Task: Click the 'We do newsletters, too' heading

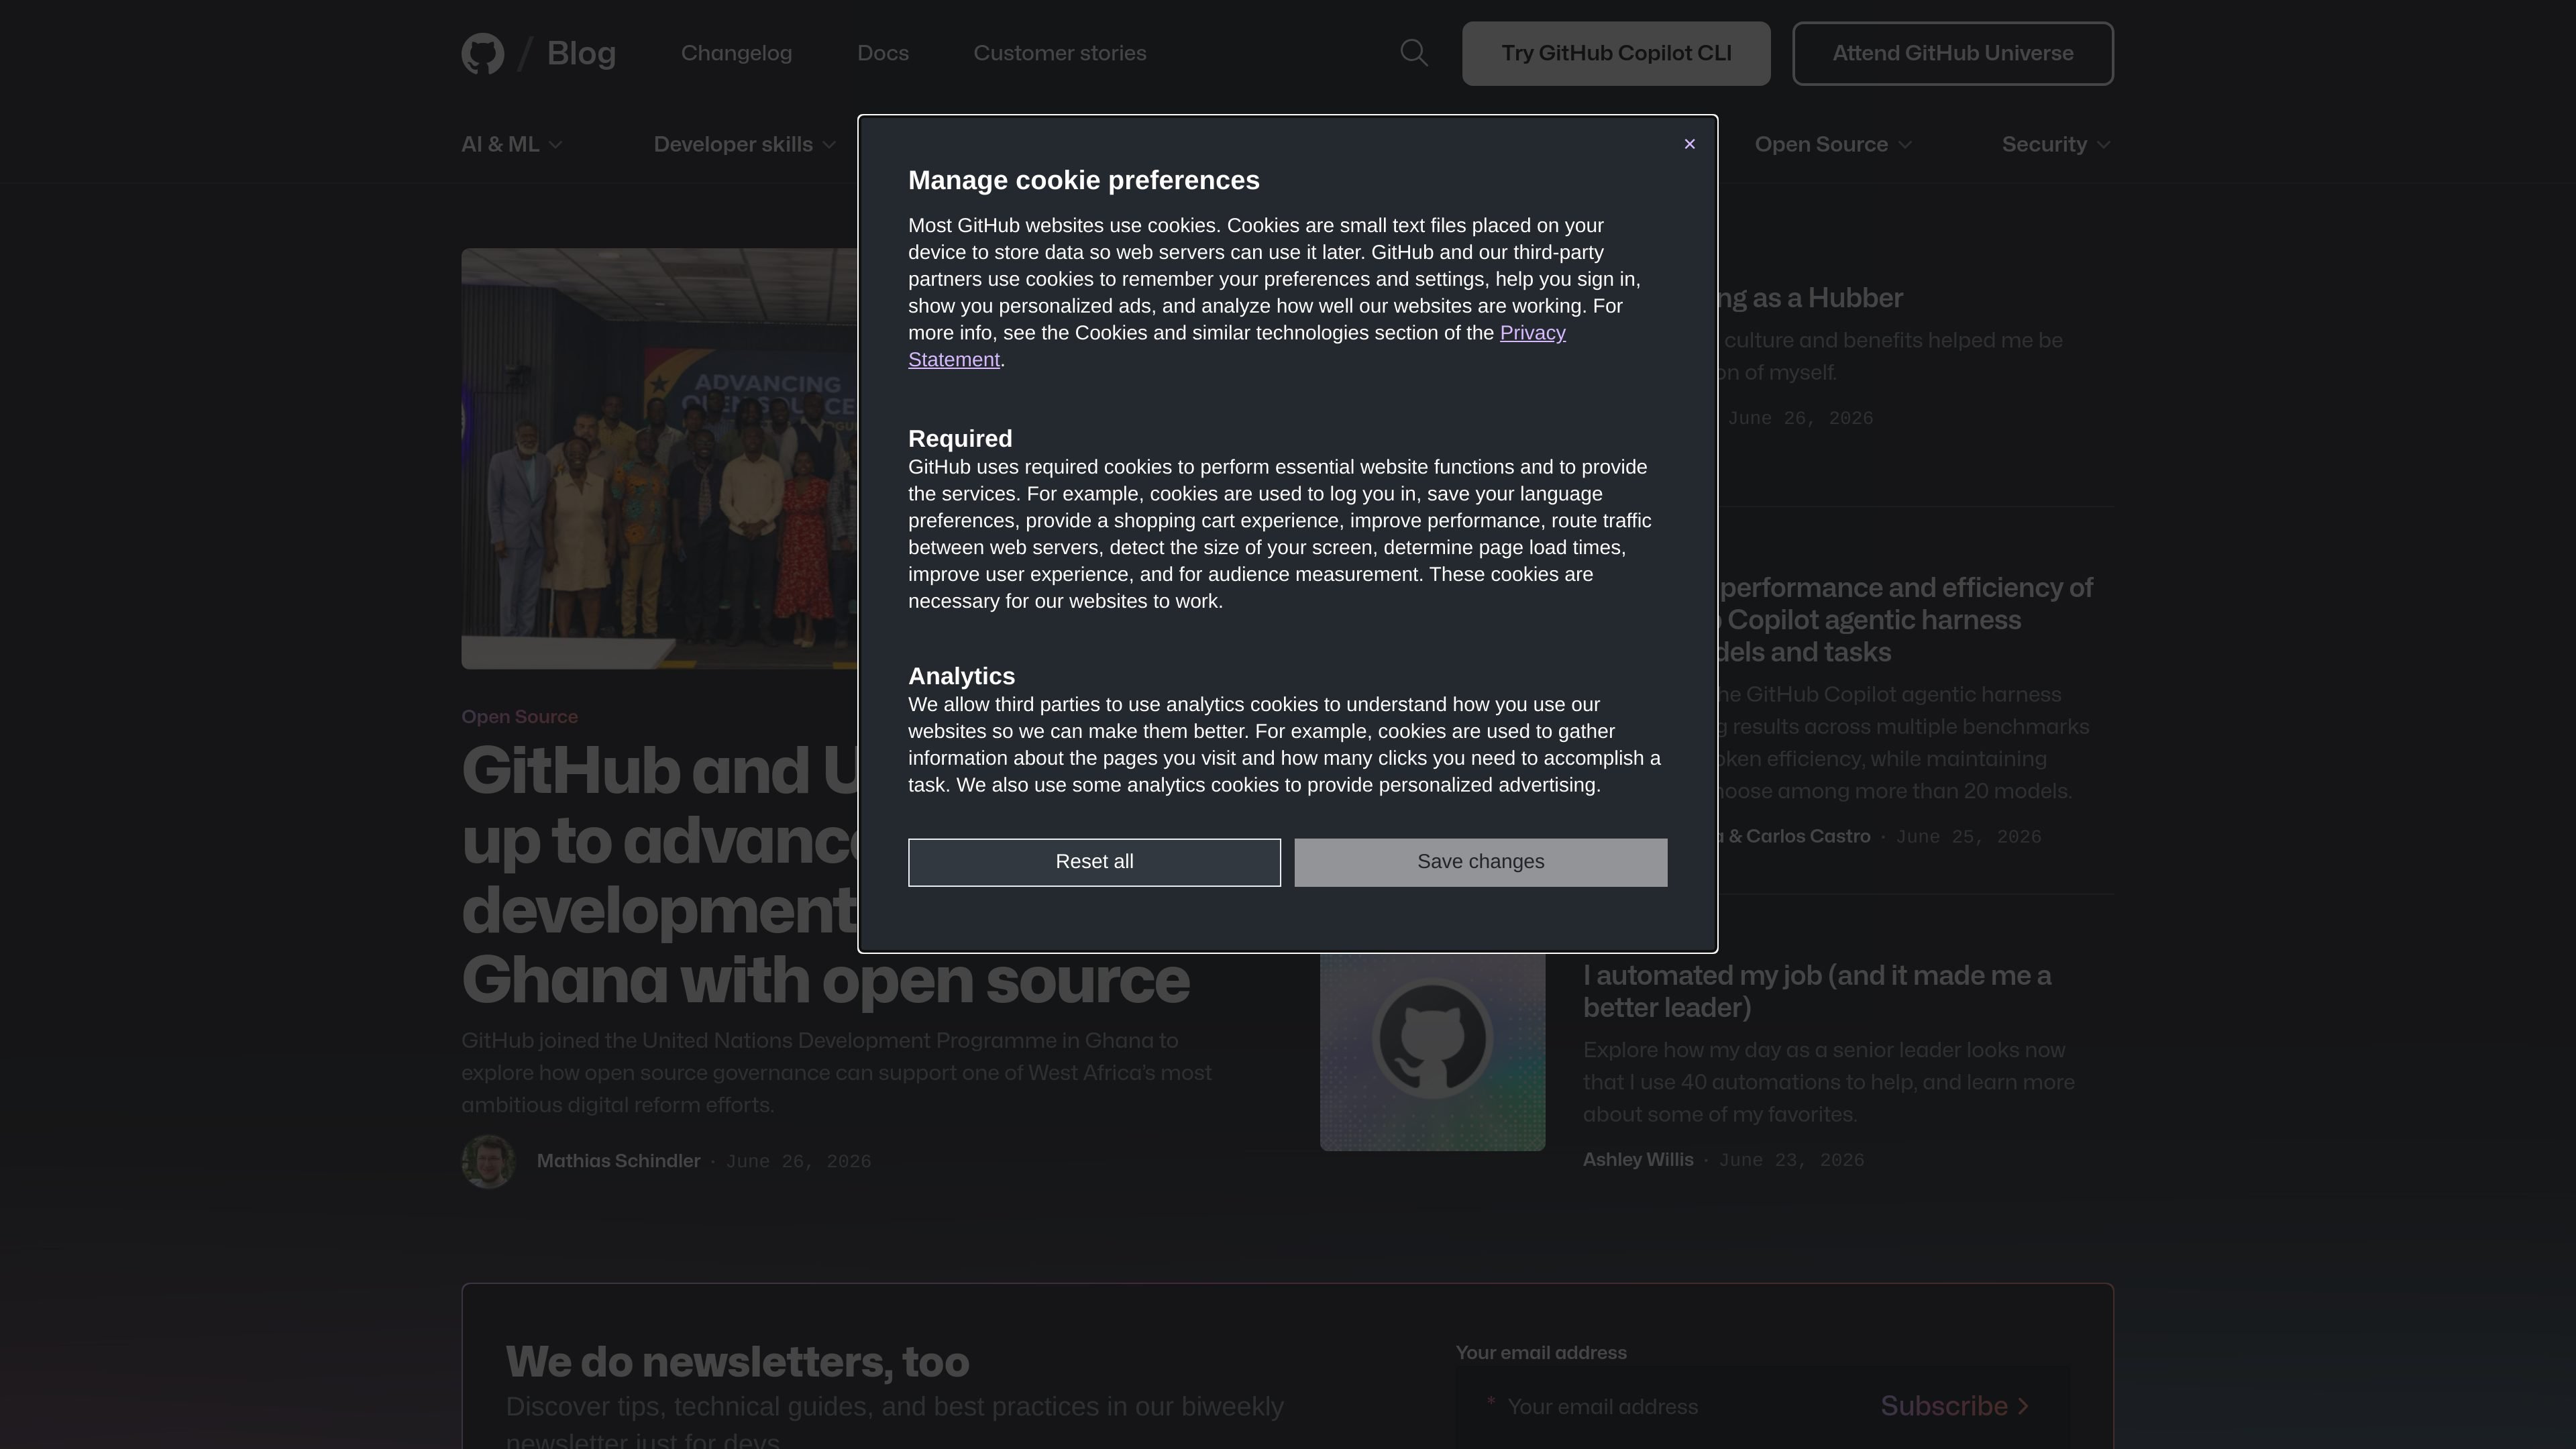Action: click(737, 1362)
